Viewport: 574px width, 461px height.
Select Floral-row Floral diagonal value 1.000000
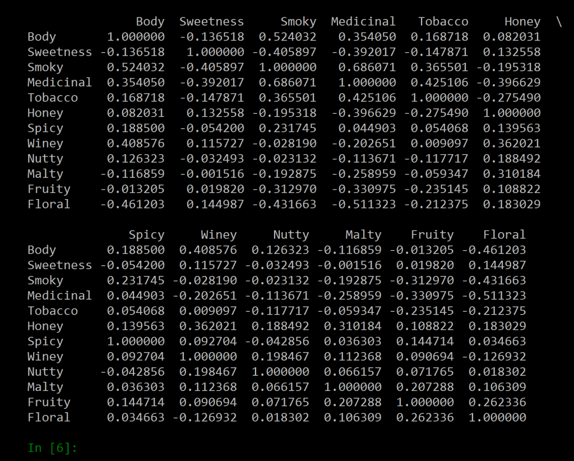click(x=497, y=417)
